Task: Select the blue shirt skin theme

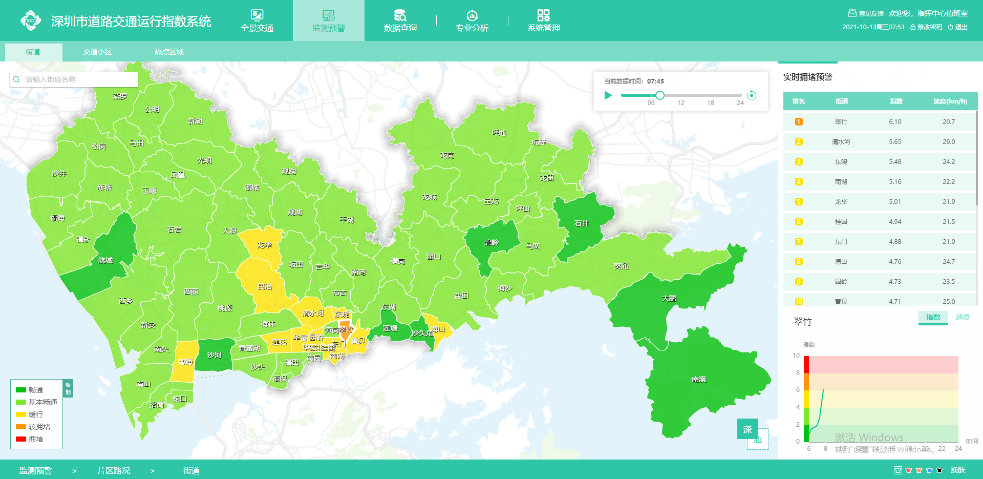Action: tap(929, 470)
